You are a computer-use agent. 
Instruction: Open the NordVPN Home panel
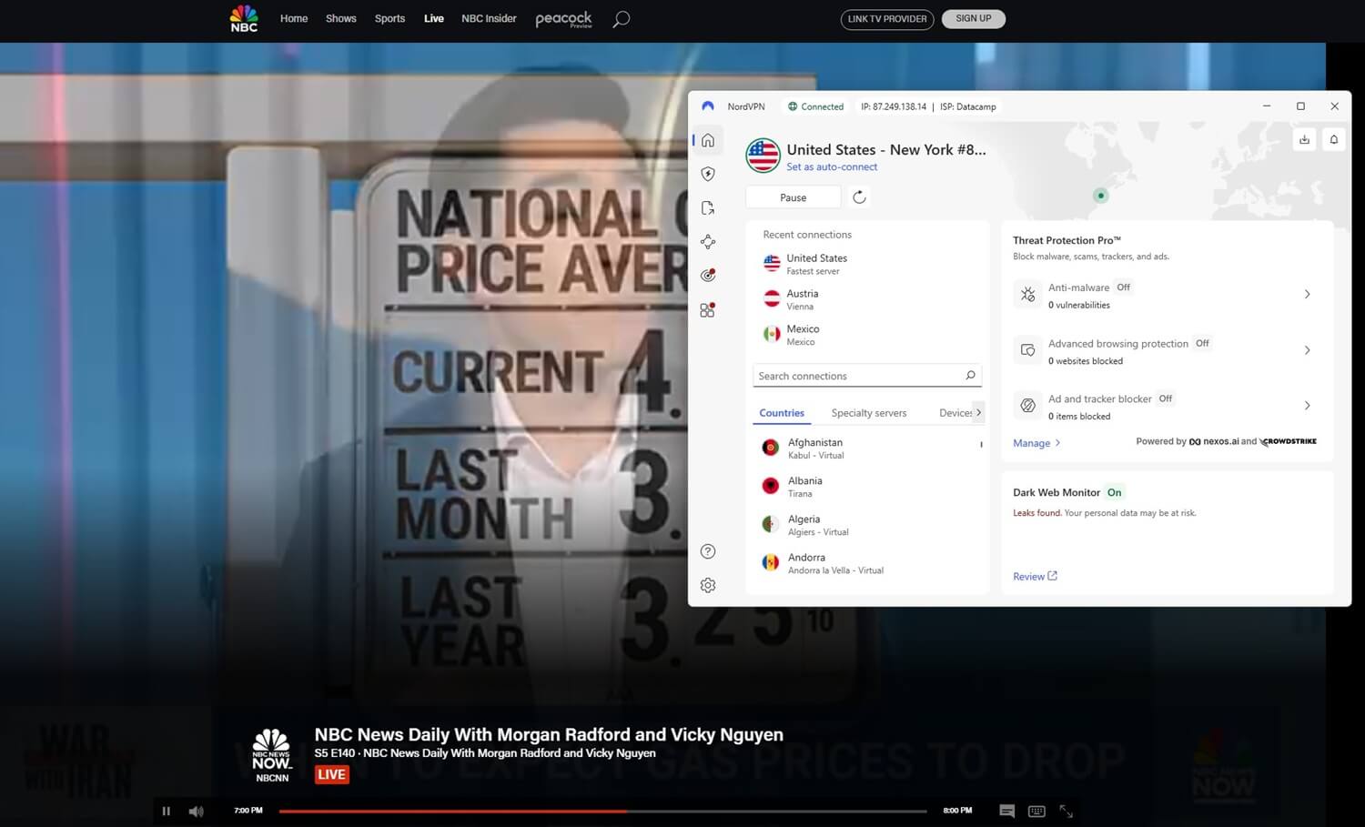coord(708,140)
